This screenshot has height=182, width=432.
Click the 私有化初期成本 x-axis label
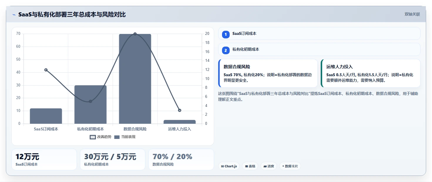click(x=90, y=129)
